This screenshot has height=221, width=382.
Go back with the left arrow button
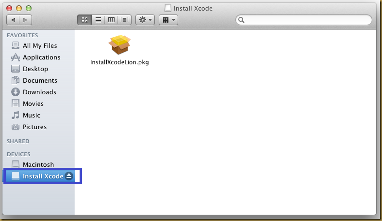pyautogui.click(x=13, y=20)
